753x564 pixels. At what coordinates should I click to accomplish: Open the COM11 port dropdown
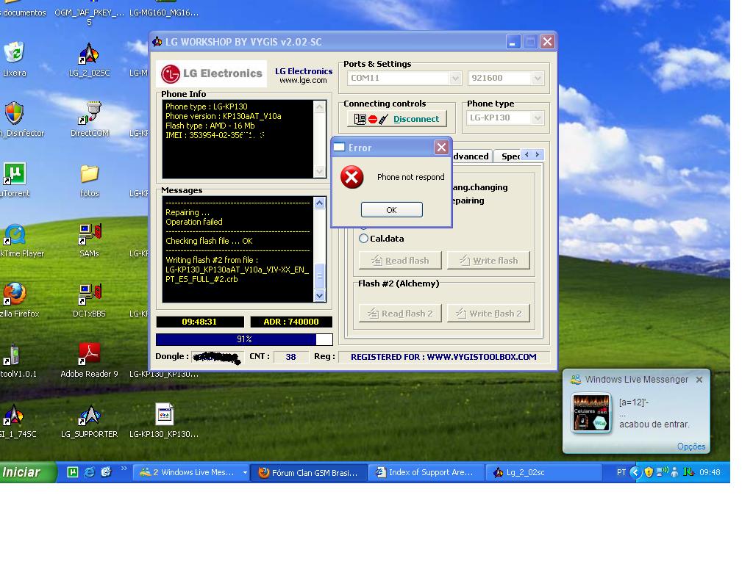click(454, 78)
